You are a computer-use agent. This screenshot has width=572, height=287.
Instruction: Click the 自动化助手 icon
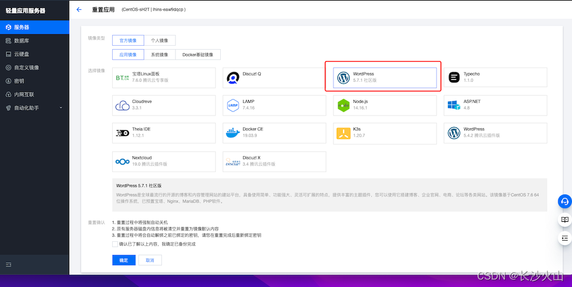click(9, 108)
